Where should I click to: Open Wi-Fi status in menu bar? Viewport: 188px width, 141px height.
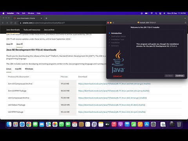tap(152, 13)
